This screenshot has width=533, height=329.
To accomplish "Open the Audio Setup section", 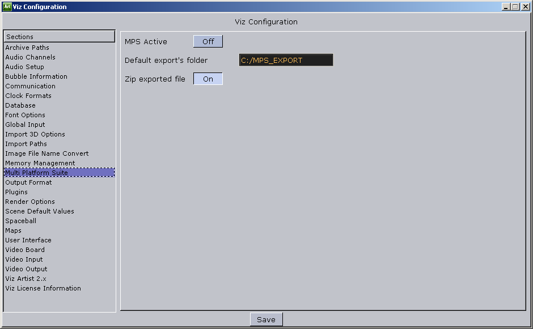I will pyautogui.click(x=25, y=67).
